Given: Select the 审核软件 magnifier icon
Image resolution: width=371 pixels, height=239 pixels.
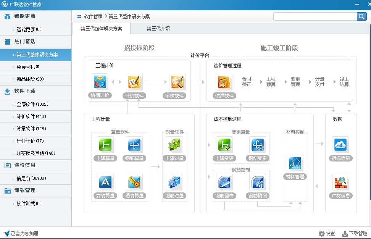Looking at the screenshot, I should click(x=177, y=82).
